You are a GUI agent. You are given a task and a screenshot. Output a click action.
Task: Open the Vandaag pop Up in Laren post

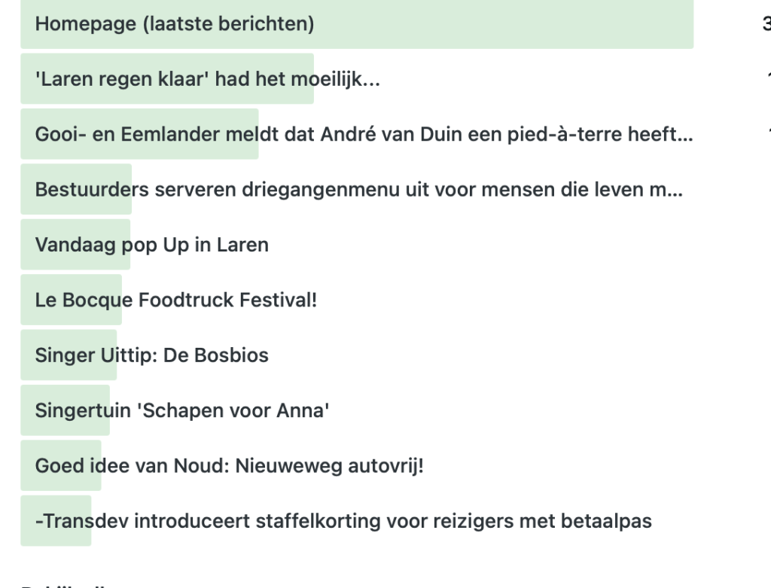(x=151, y=245)
